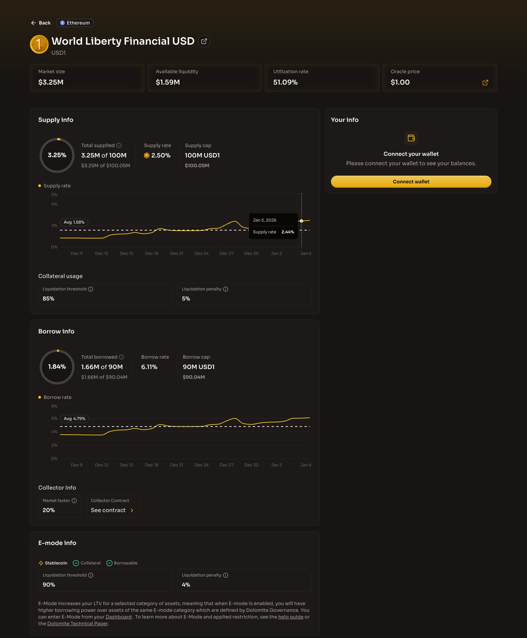Click the USD1 gold coin logo
The image size is (527, 638).
(39, 44)
